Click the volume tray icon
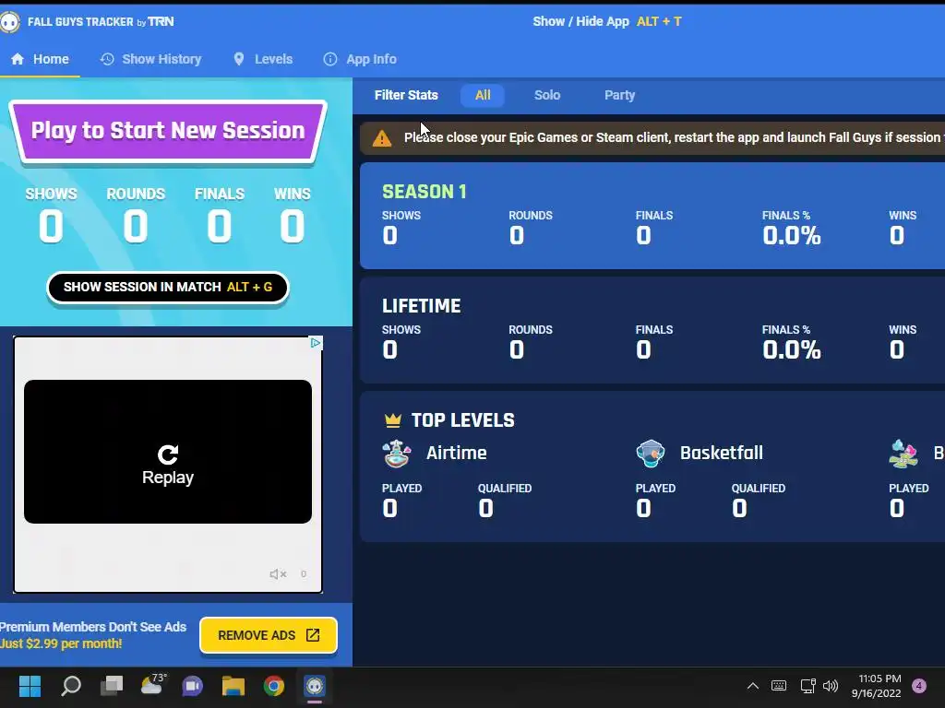Image resolution: width=945 pixels, height=708 pixels. pyautogui.click(x=831, y=686)
